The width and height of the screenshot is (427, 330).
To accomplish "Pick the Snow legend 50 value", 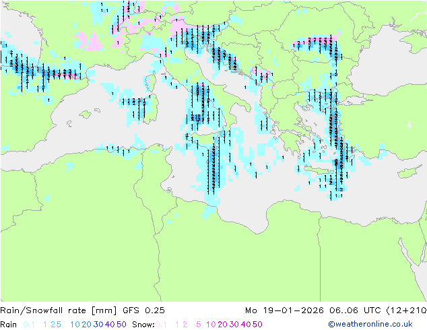I will click(x=257, y=325).
